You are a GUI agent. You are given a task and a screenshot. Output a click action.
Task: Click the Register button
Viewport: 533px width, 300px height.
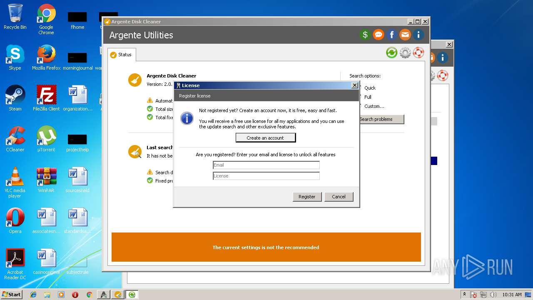(x=307, y=197)
